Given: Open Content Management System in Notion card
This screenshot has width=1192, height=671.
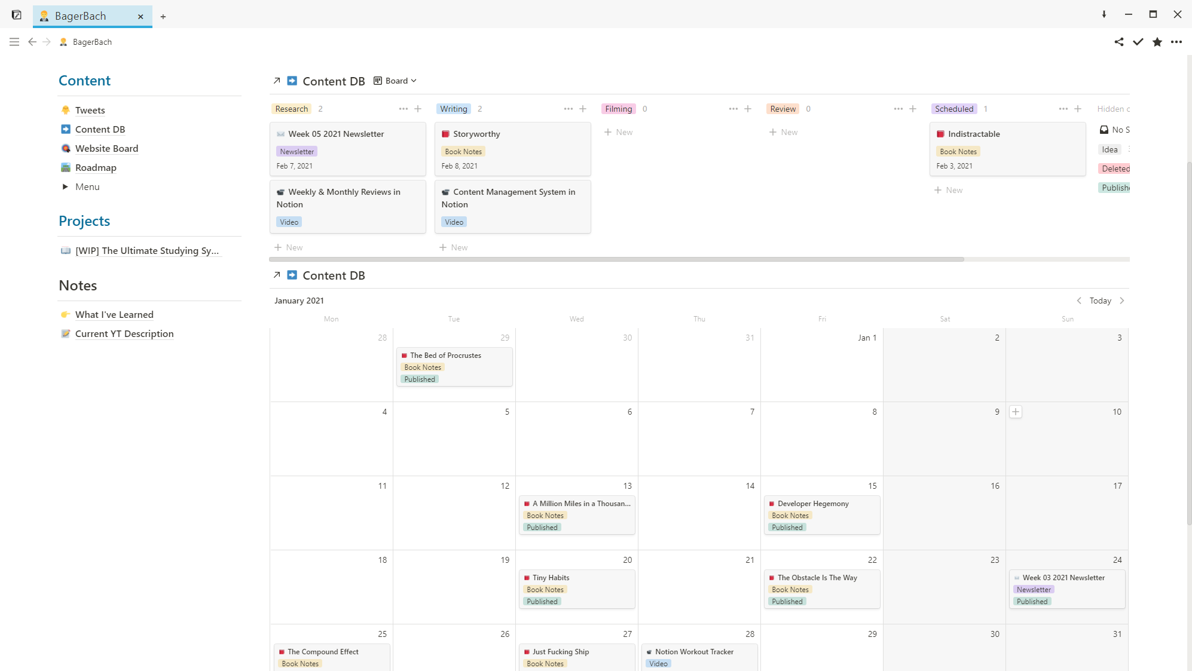Looking at the screenshot, I should [x=513, y=207].
